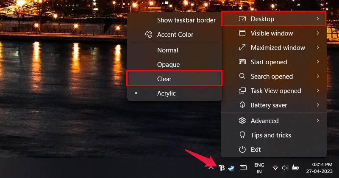
Task: Open the Accent Color picker entry
Action: pos(175,34)
